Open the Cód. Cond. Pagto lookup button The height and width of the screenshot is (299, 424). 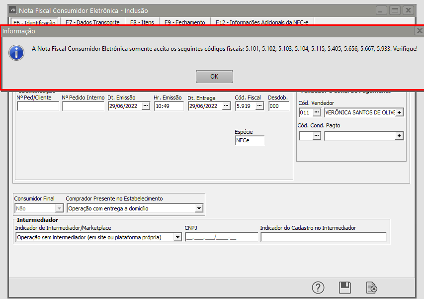(x=317, y=136)
